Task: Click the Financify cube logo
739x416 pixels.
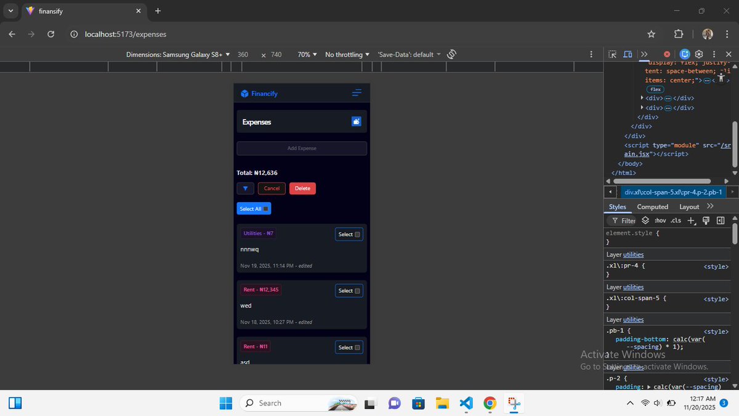Action: click(x=244, y=94)
